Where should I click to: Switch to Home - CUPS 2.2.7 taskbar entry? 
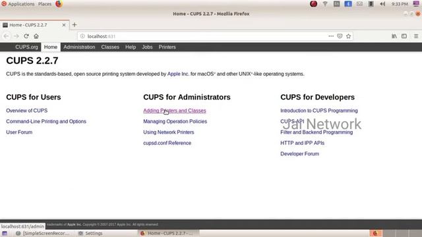tap(169, 233)
